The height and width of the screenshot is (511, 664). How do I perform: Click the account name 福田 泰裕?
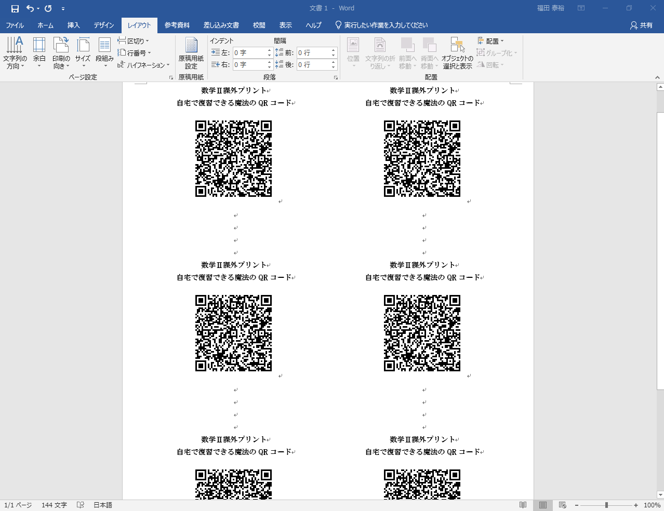point(551,8)
